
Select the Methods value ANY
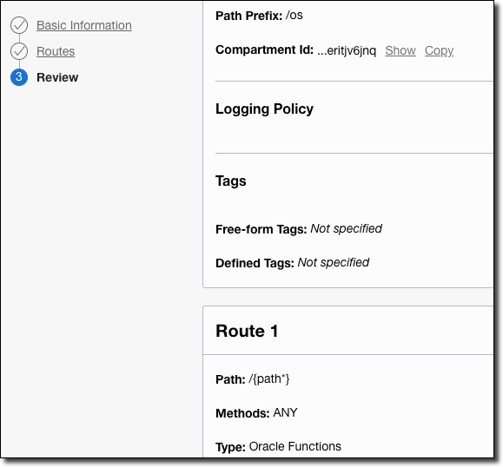click(285, 412)
